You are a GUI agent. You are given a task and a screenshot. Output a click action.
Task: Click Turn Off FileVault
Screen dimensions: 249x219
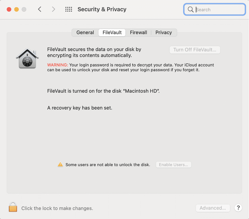195,50
